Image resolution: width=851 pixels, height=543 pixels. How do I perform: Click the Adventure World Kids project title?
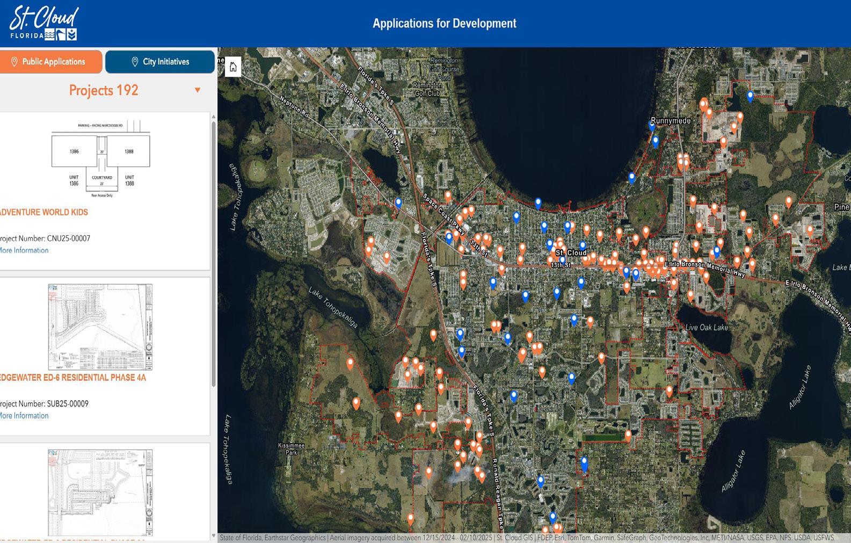[x=43, y=212]
